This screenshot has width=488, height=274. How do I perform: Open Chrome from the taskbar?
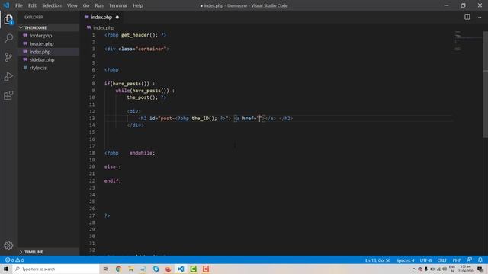click(118, 269)
